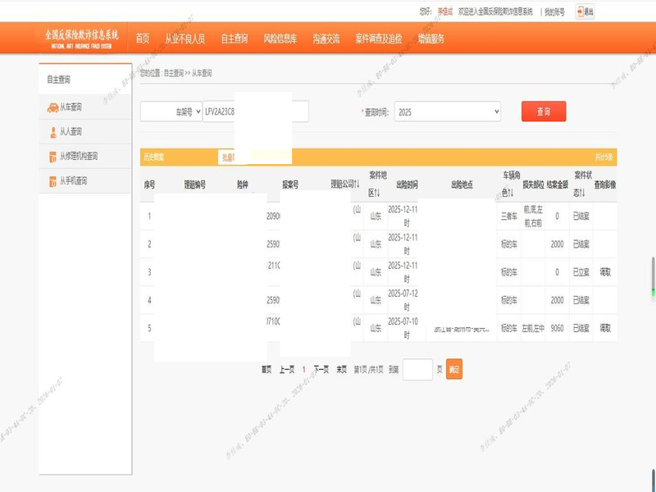Sort by 理赔公司 column arrows
The width and height of the screenshot is (656, 492).
[x=358, y=184]
